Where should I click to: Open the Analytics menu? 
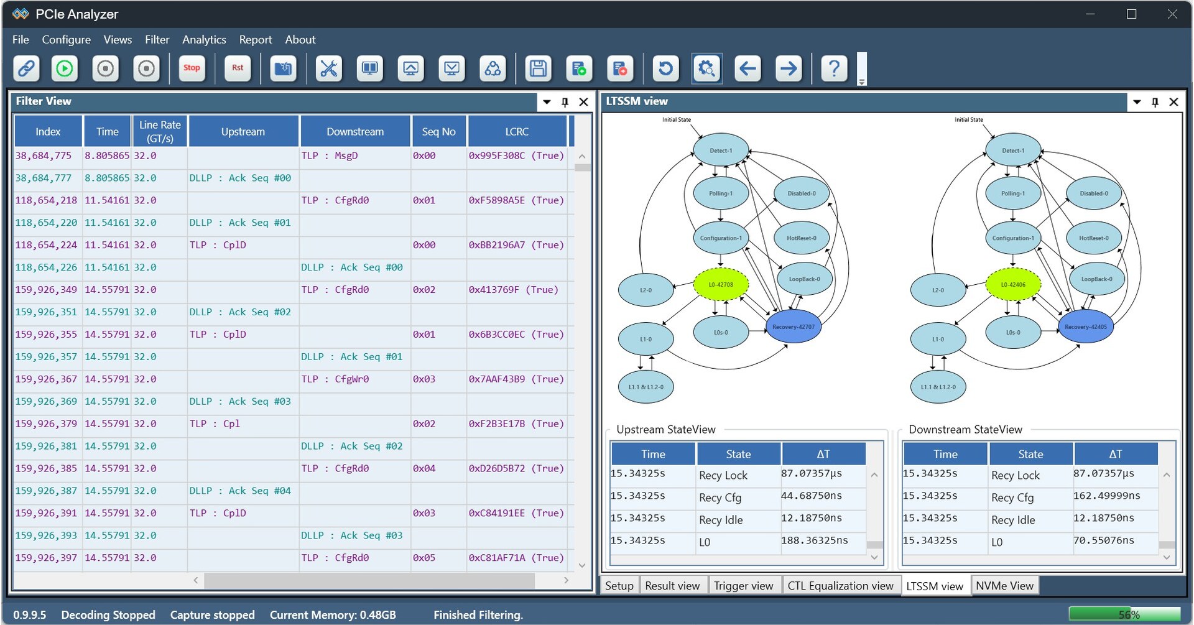tap(204, 39)
